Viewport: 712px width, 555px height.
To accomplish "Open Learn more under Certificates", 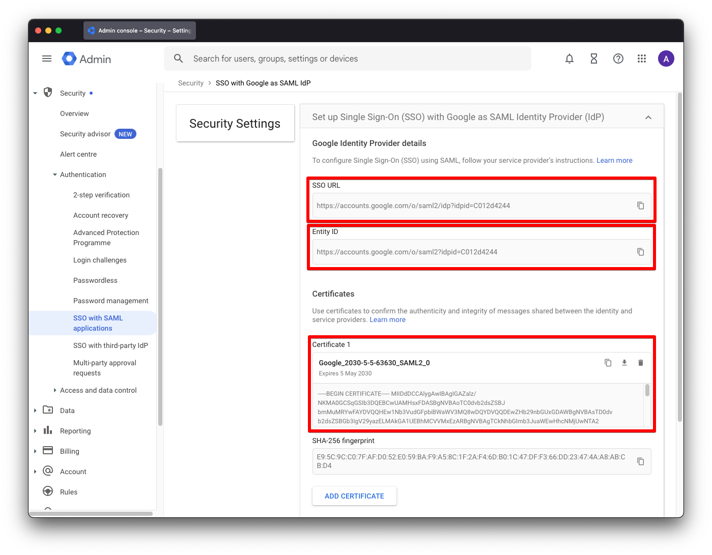I will pyautogui.click(x=387, y=319).
